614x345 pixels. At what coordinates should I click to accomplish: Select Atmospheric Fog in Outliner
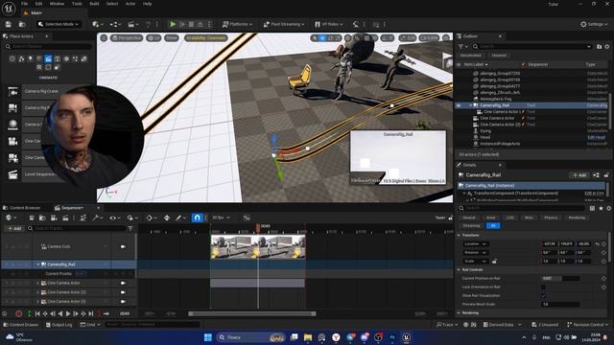pos(495,99)
